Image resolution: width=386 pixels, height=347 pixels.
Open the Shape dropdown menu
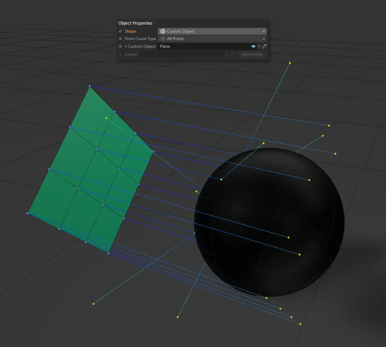(264, 31)
